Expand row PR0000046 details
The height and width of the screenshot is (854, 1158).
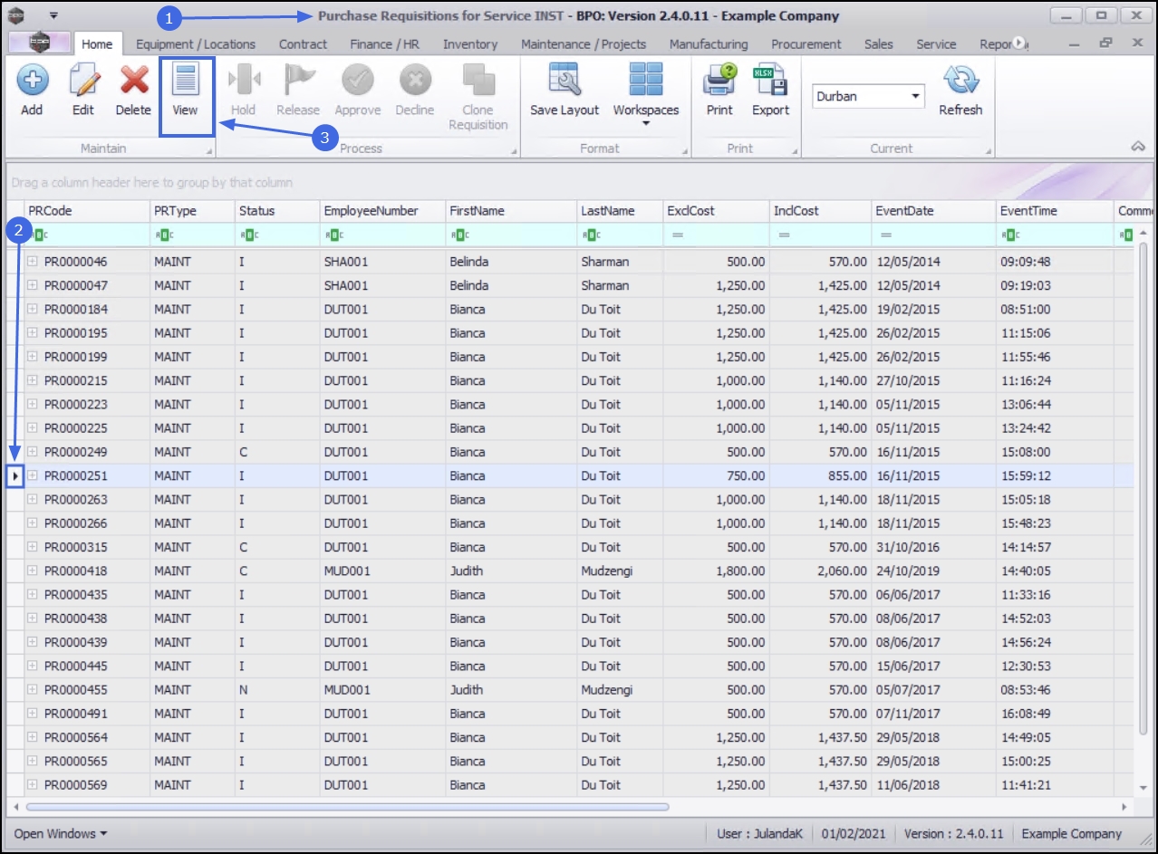click(33, 262)
